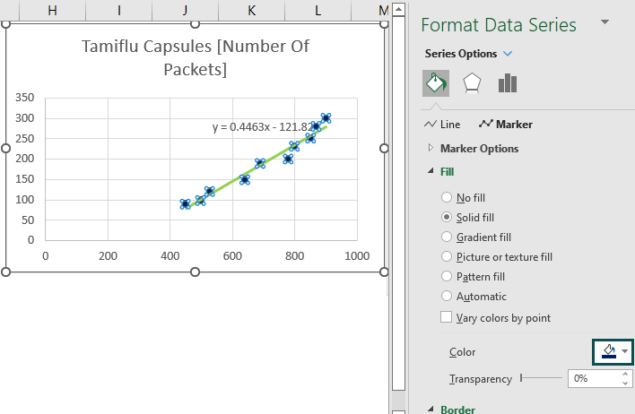
Task: Click the top-right data point marker
Action: [x=326, y=117]
